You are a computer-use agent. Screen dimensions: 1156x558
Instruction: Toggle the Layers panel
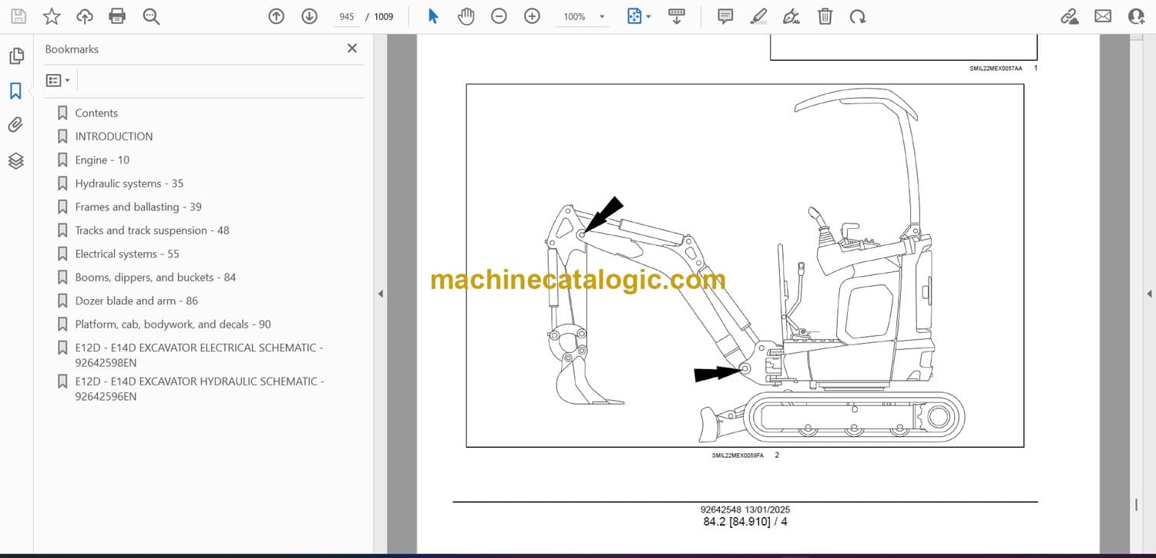pyautogui.click(x=15, y=160)
